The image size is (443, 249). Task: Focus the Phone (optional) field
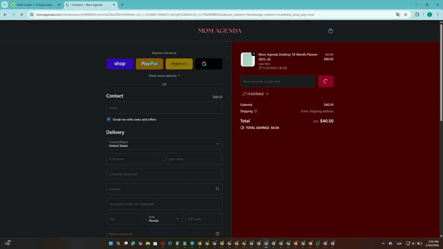164,234
